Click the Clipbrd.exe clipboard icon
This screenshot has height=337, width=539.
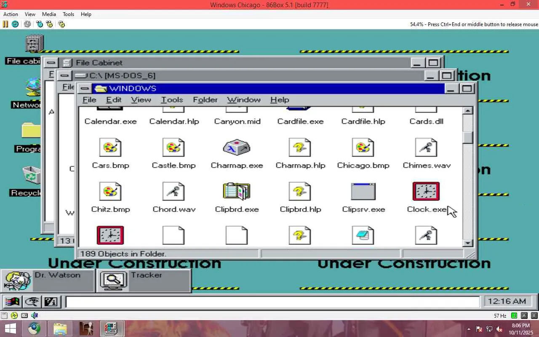point(237,192)
